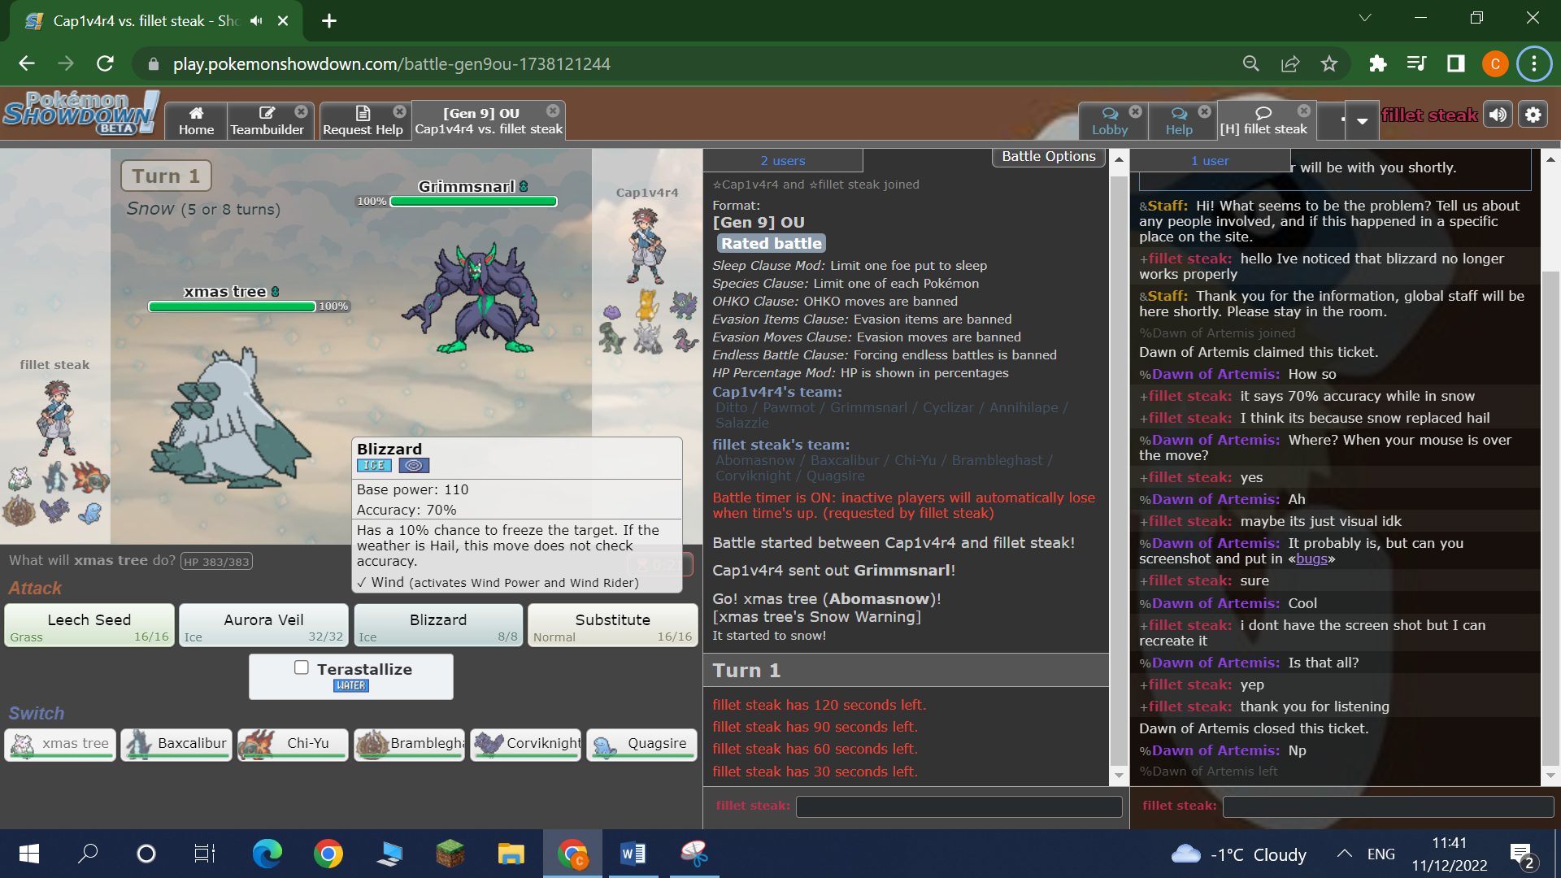Open Battle Options
Screen dimensions: 1561x878
pyautogui.click(x=1048, y=157)
